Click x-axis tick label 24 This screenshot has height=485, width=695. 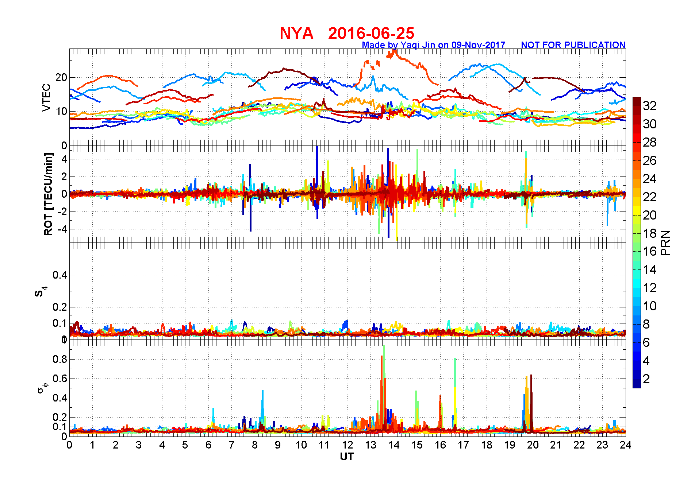[x=626, y=445]
